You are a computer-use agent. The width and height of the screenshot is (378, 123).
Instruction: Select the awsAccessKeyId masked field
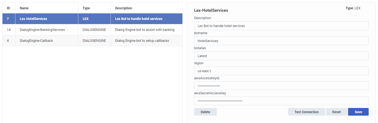click(281, 86)
